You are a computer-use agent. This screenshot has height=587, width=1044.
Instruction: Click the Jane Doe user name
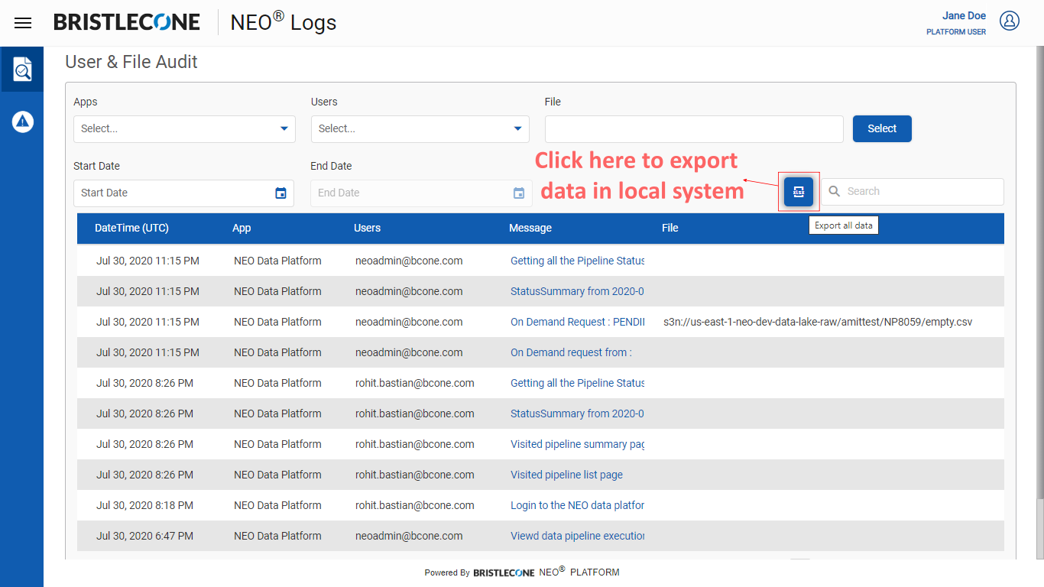point(964,15)
